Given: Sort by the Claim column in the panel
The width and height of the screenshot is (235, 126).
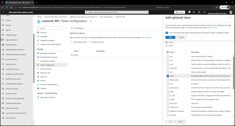Looking at the screenshot, I should coord(173,52).
